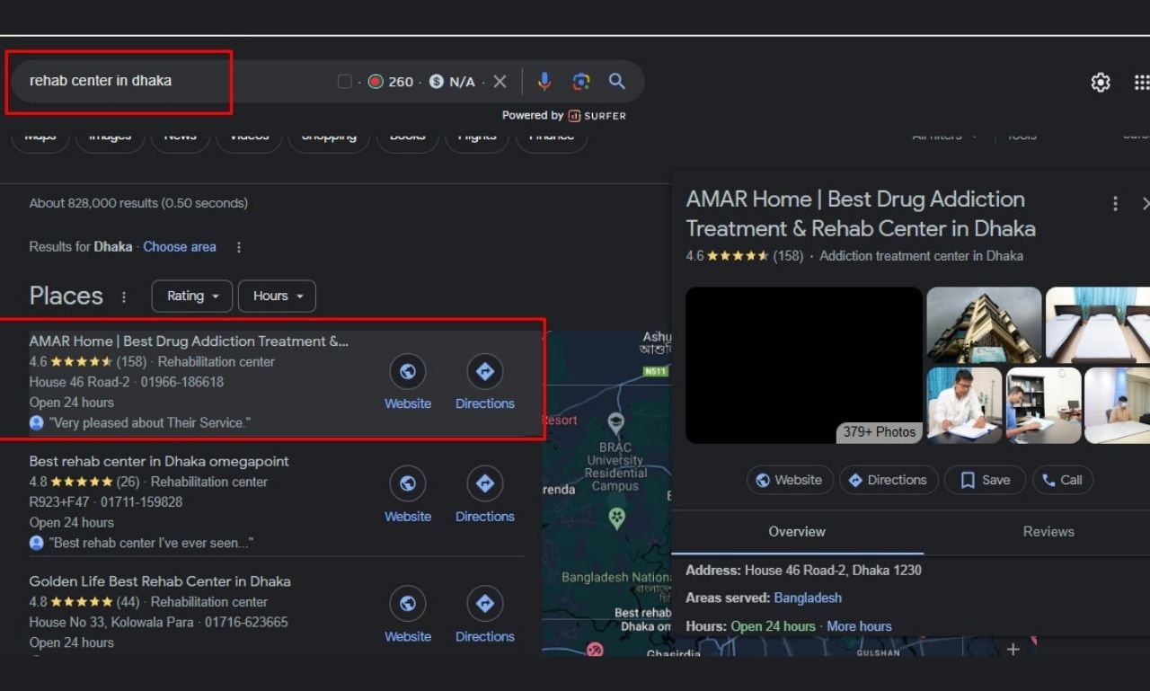Switch to the Overview tab
Image resolution: width=1150 pixels, height=691 pixels.
(797, 532)
